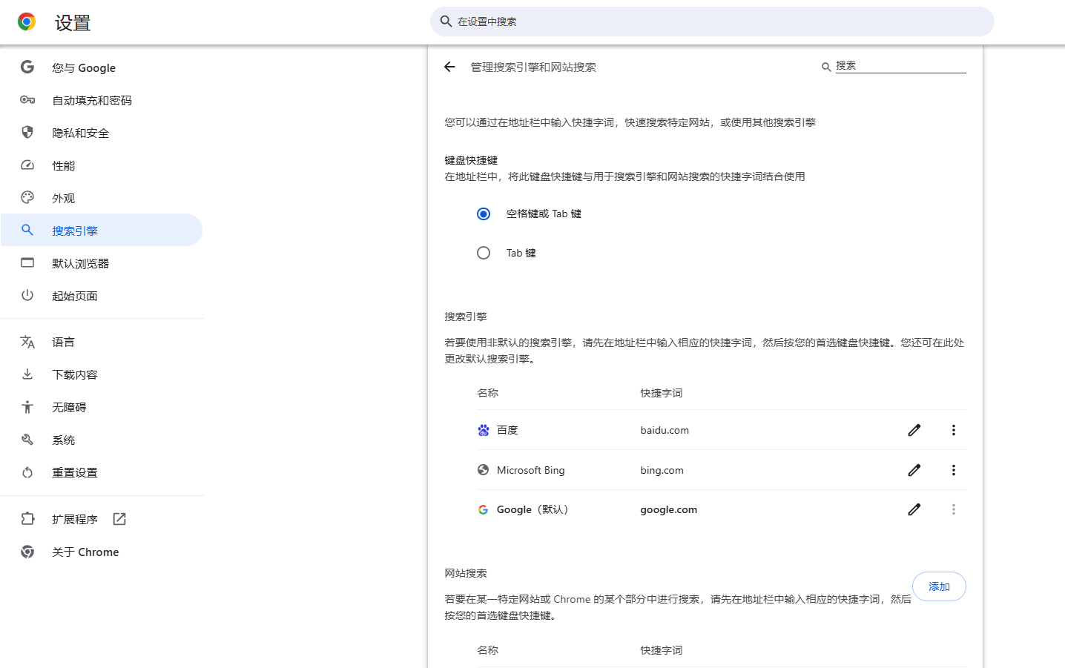Click the small search icon beside 搜索 field
Image resolution: width=1065 pixels, height=668 pixels.
[x=825, y=67]
